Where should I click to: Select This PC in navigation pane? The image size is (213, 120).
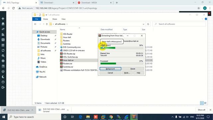tap(42, 72)
